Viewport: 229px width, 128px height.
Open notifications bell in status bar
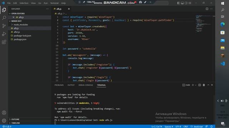point(211,127)
